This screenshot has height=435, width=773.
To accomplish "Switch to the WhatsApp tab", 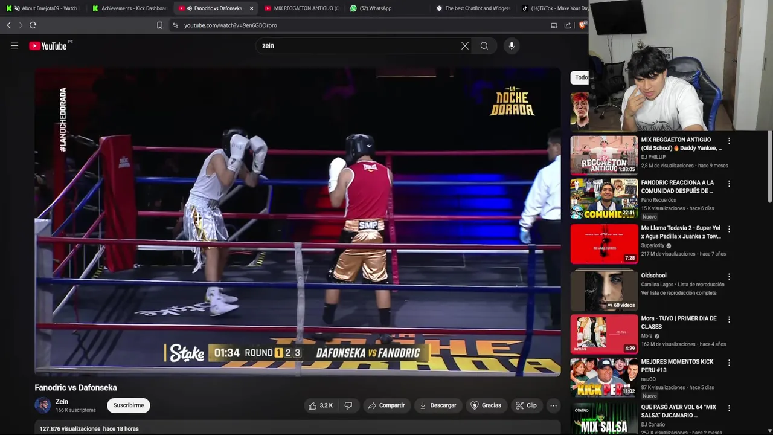I will coord(386,8).
